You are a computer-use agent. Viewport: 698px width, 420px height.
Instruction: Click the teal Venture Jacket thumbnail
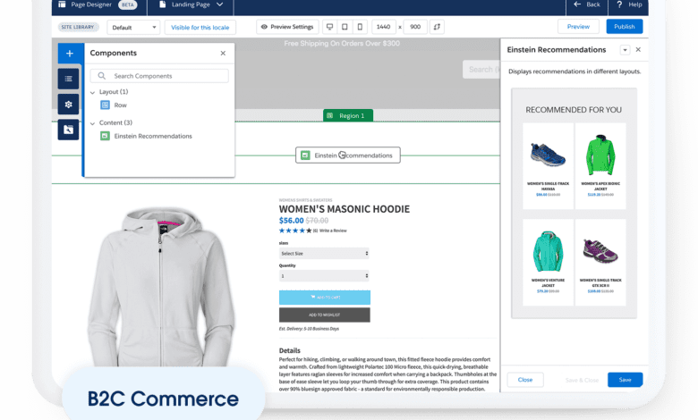coord(548,251)
